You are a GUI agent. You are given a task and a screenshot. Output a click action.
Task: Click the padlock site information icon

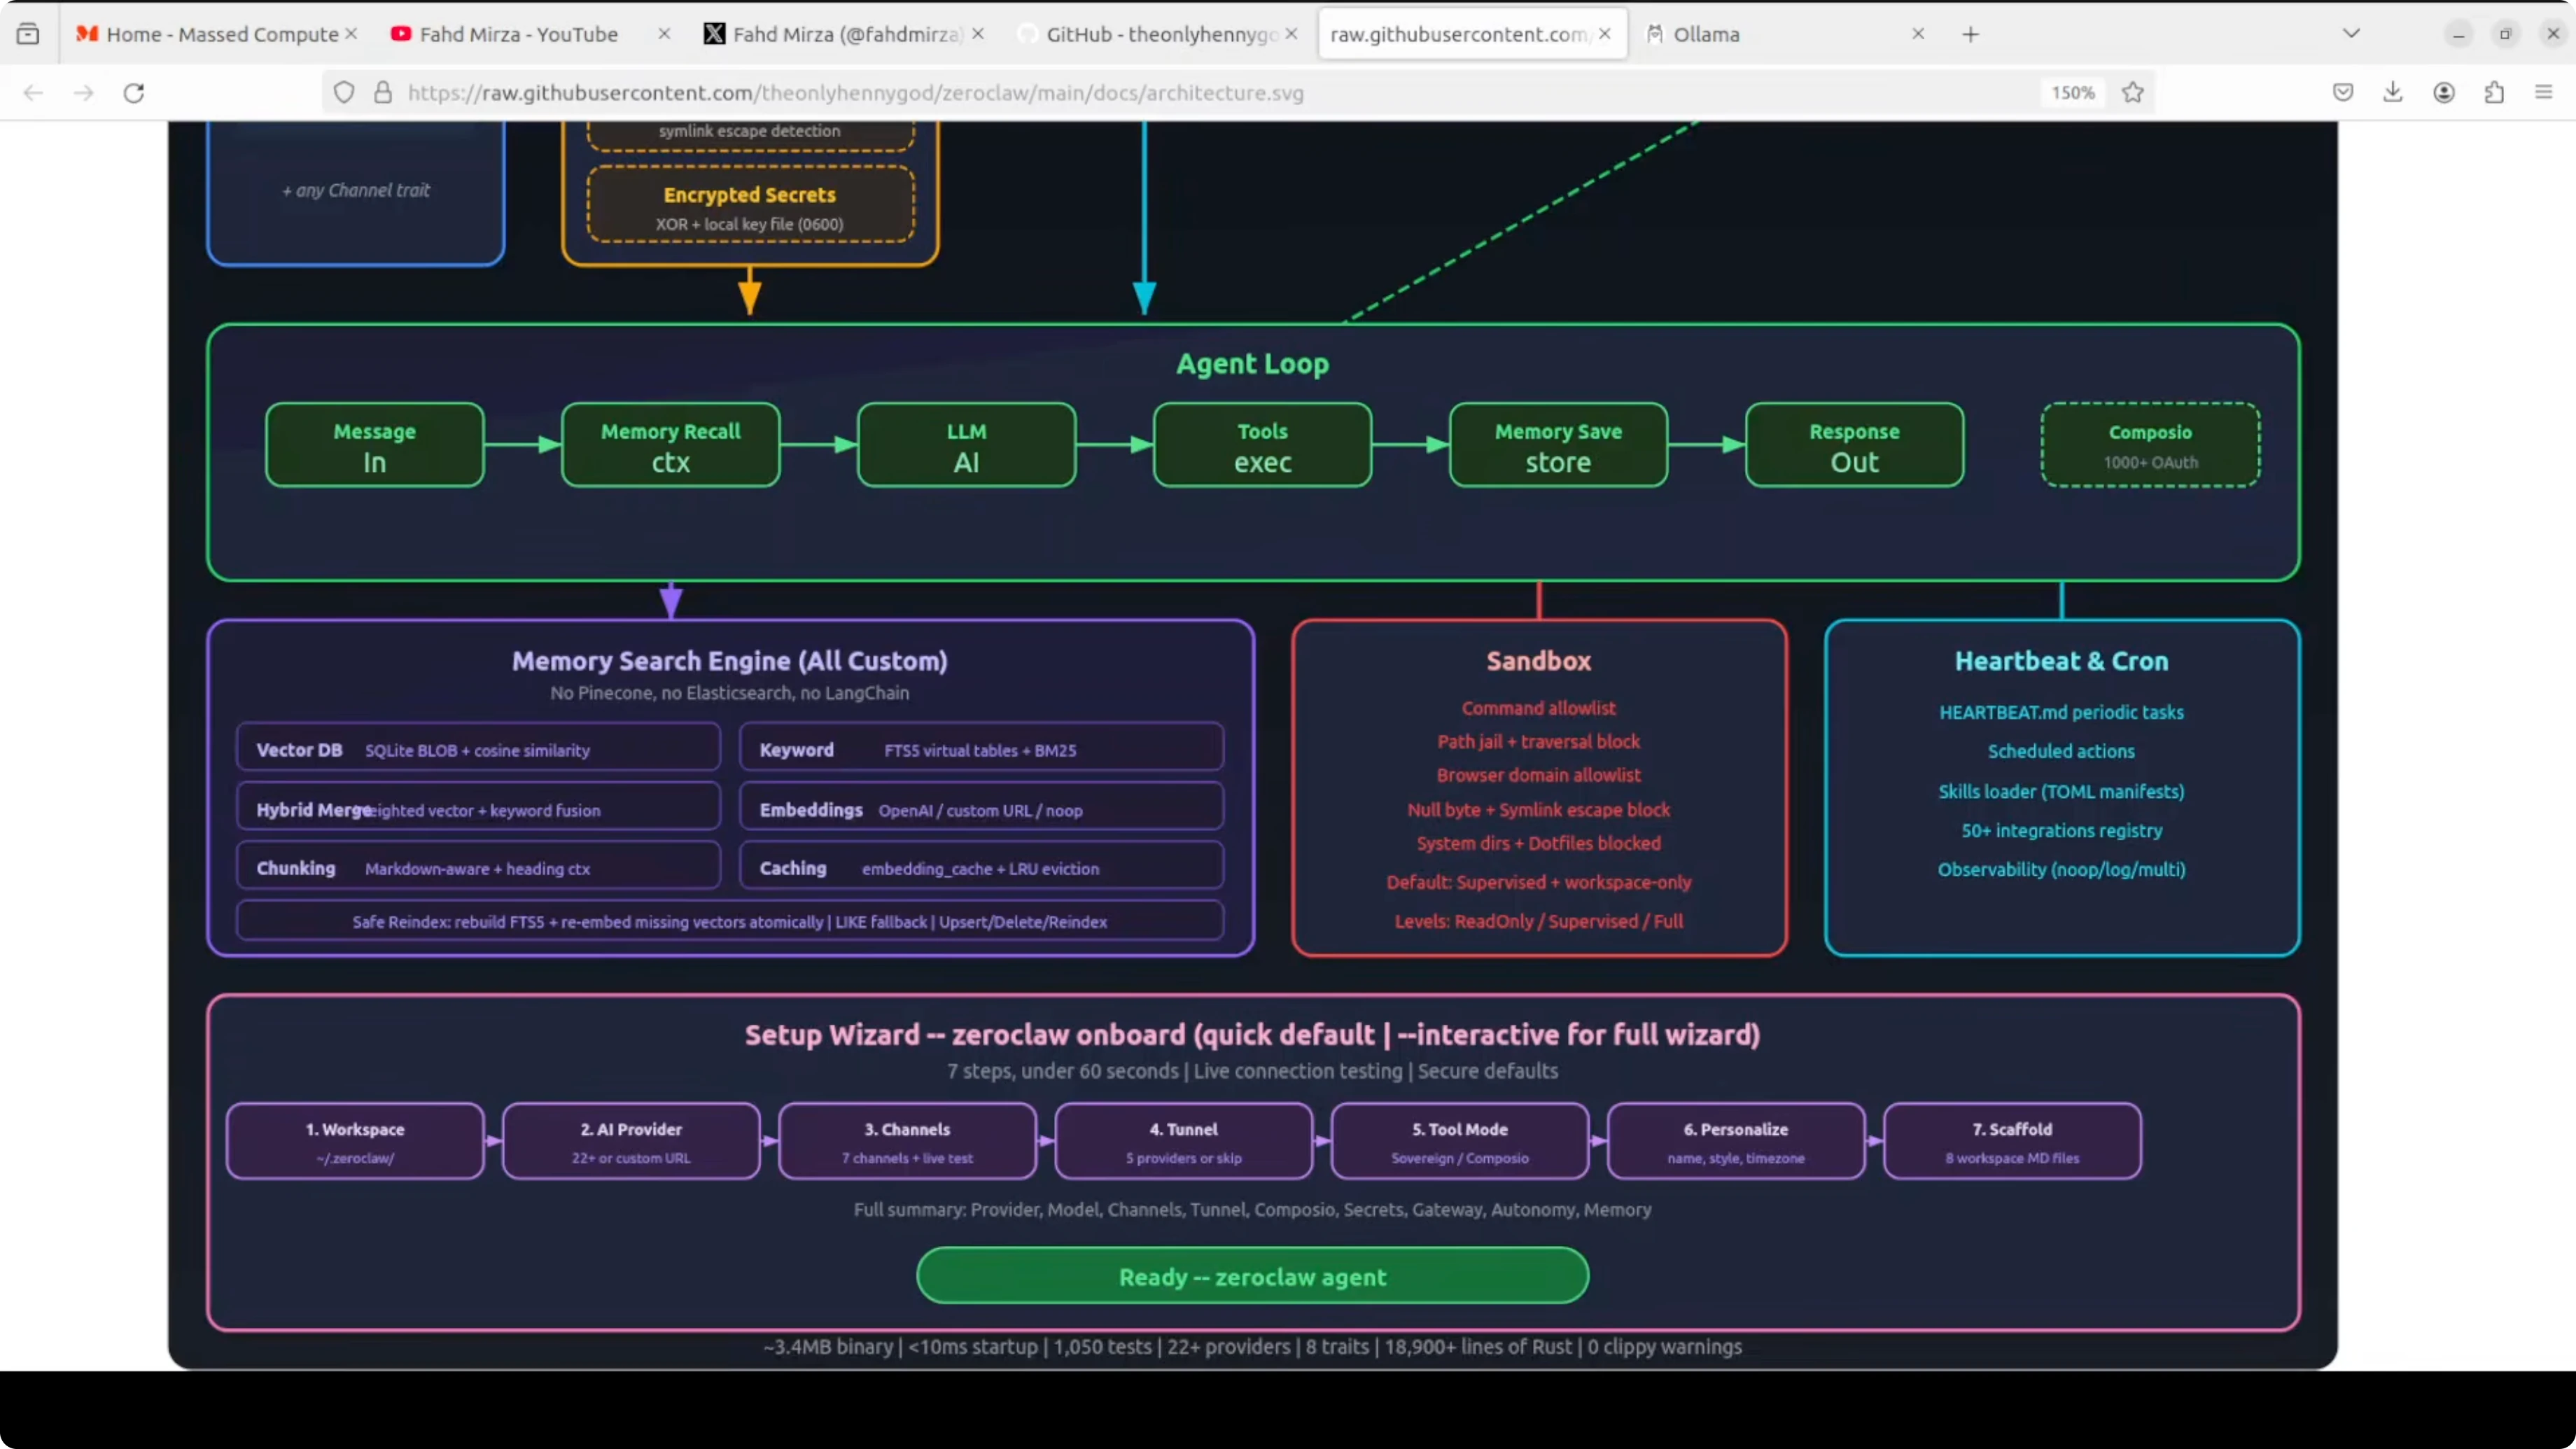pyautogui.click(x=383, y=93)
